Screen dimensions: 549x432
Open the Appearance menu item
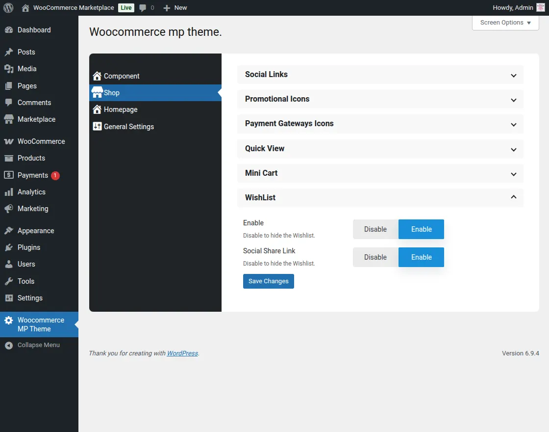click(39, 231)
